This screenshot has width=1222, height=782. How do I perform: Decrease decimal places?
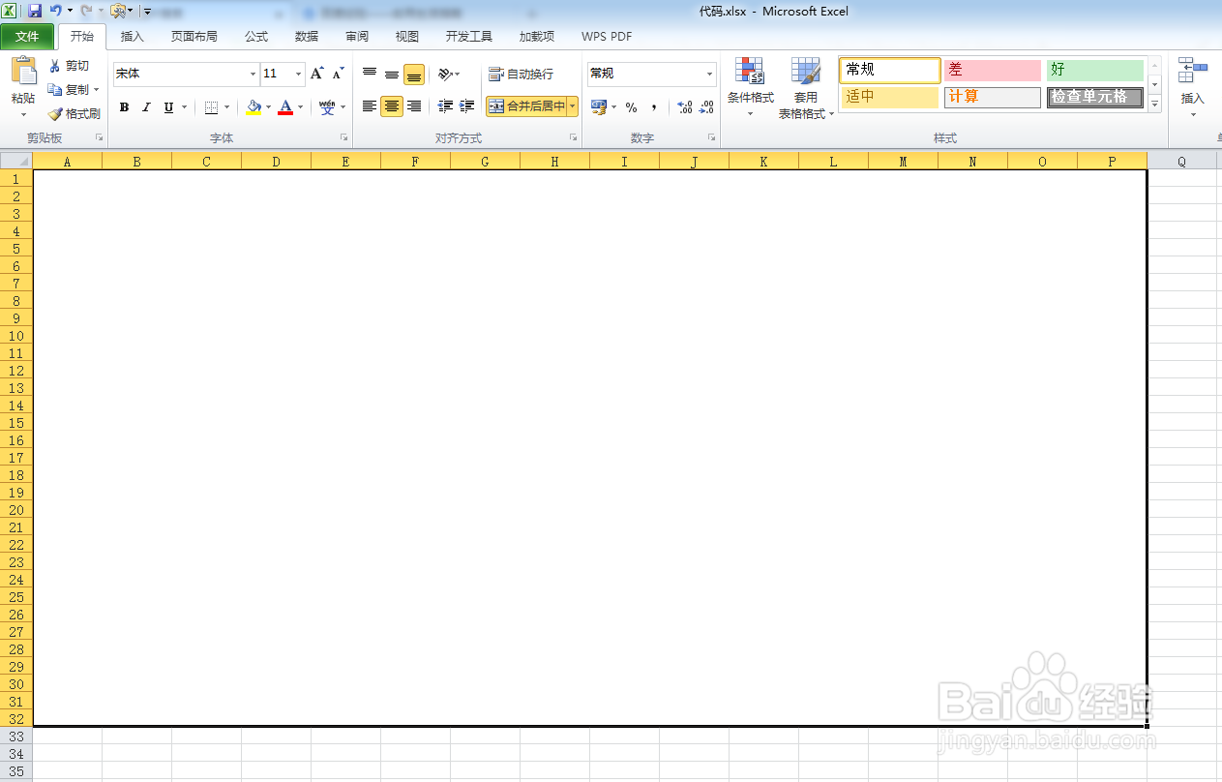tap(707, 106)
